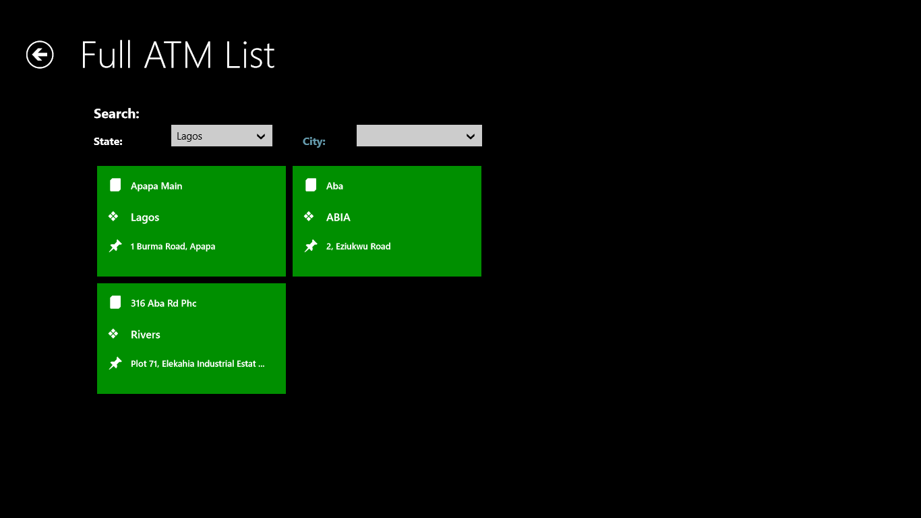
Task: Click the document icon beside Apapa Main
Action: 115,185
